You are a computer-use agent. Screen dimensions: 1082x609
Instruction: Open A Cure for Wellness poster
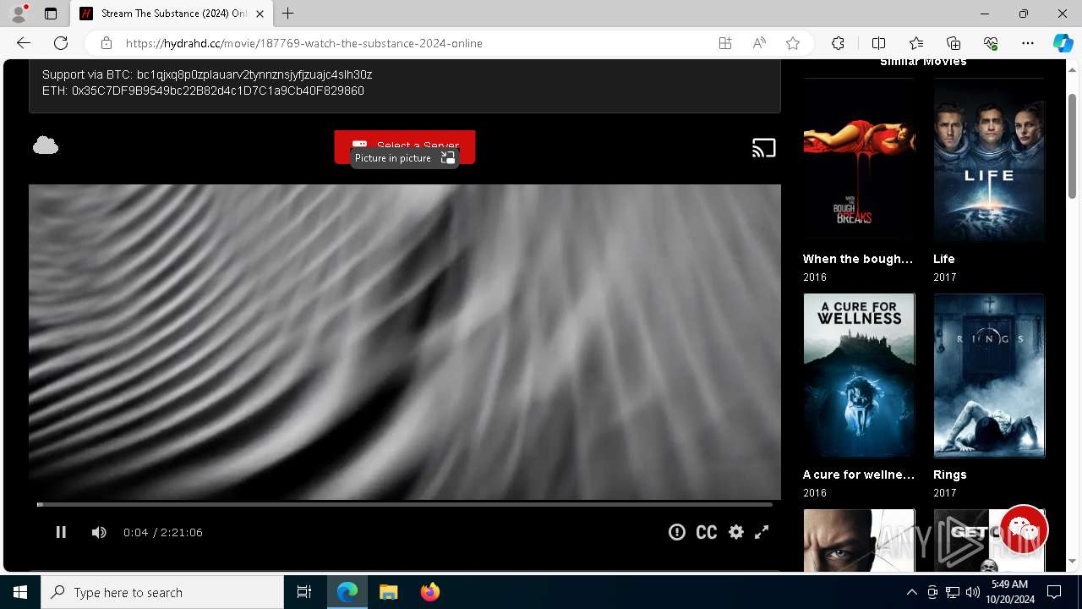click(x=859, y=376)
